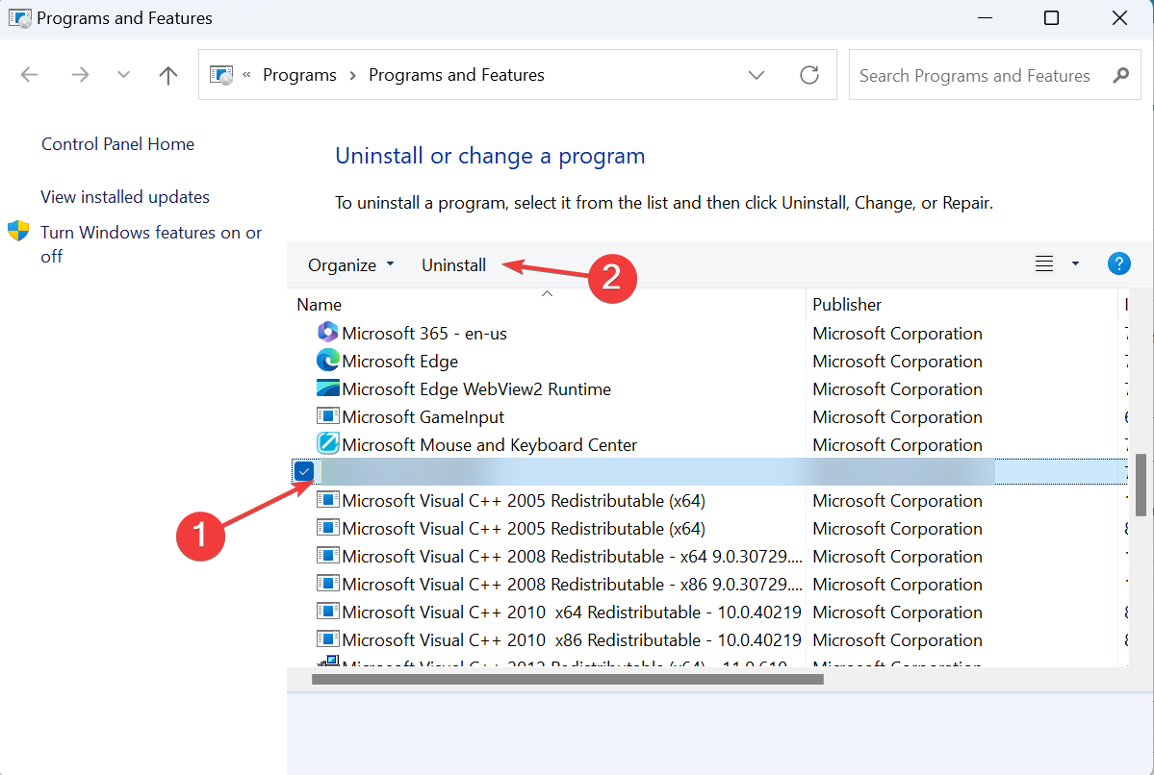Click the Mouse and Keyboard Center icon
The width and height of the screenshot is (1154, 775).
point(328,444)
